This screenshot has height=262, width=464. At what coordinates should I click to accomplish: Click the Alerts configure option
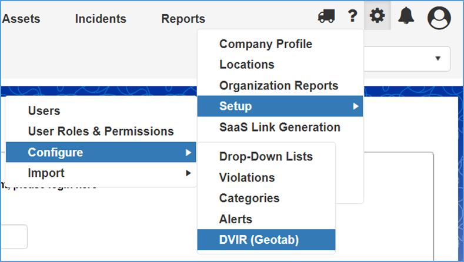[x=235, y=219]
